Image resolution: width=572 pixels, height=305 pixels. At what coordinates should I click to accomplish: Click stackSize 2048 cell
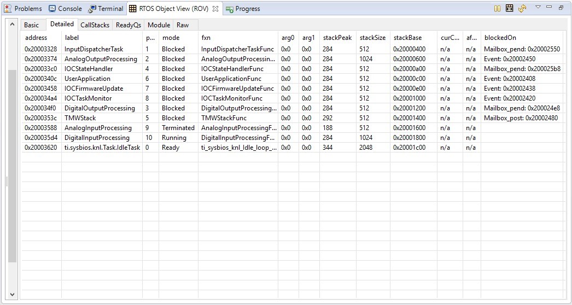click(373, 148)
